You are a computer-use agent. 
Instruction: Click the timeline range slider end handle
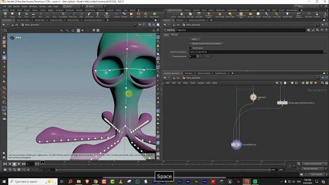[270, 170]
